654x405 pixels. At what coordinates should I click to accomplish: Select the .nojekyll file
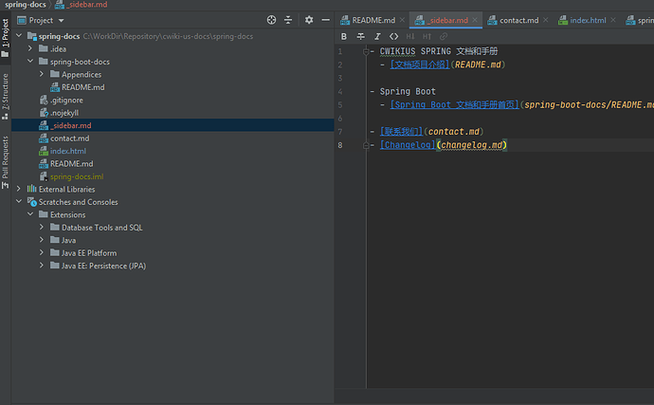coord(64,113)
